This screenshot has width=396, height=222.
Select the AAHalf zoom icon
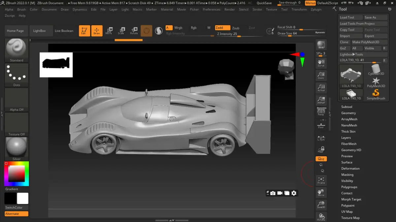[321, 100]
